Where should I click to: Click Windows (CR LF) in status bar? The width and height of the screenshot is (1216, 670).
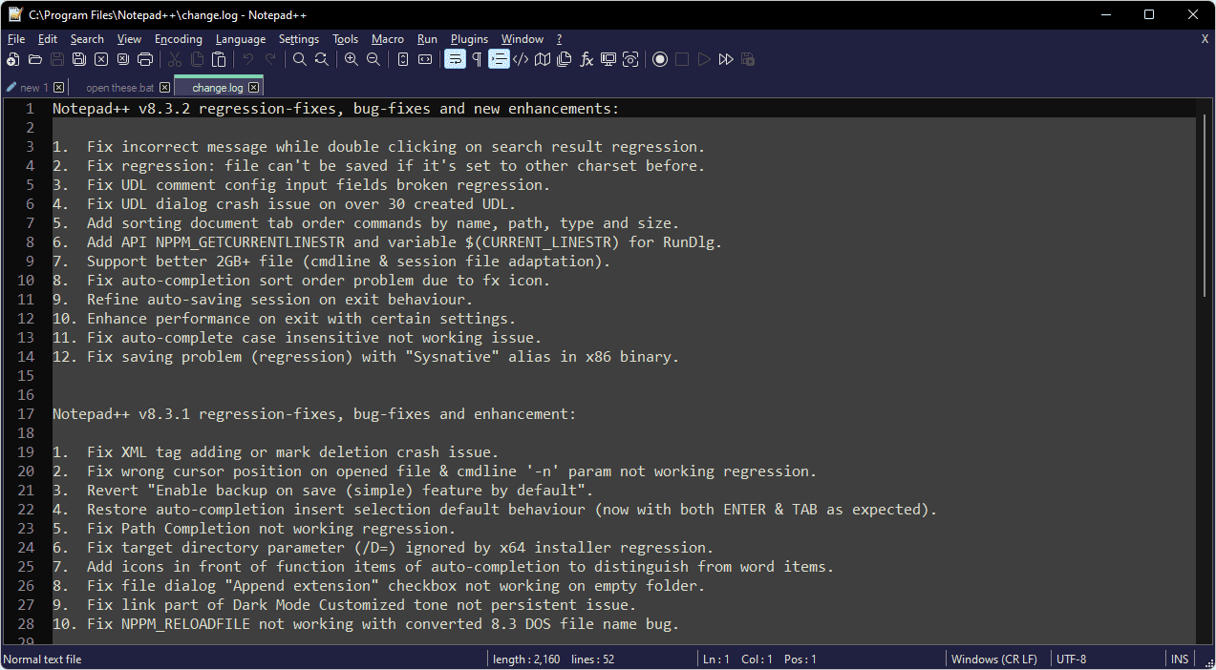click(994, 660)
